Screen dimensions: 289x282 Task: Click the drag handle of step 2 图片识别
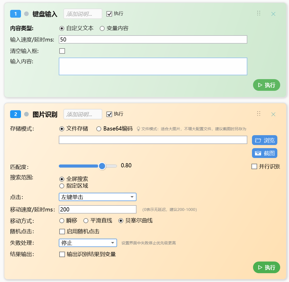pos(259,114)
